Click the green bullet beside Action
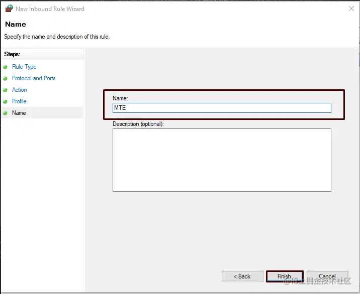The width and height of the screenshot is (360, 294). [6, 90]
